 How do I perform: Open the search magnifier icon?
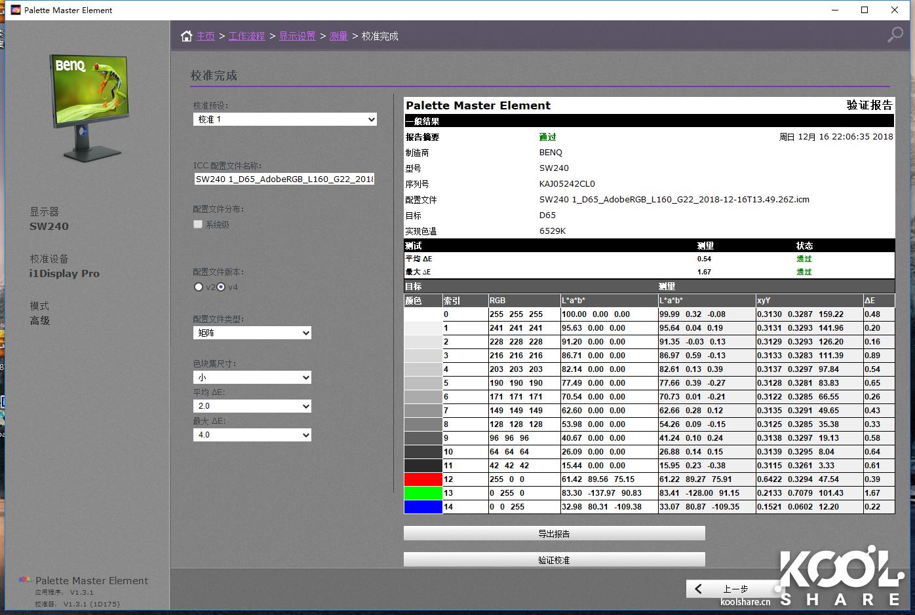pos(895,35)
